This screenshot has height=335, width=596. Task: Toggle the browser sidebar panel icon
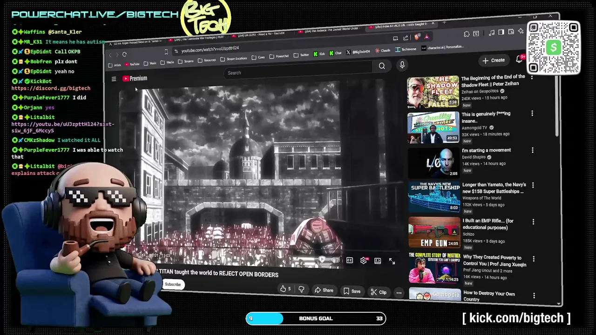coord(501,32)
